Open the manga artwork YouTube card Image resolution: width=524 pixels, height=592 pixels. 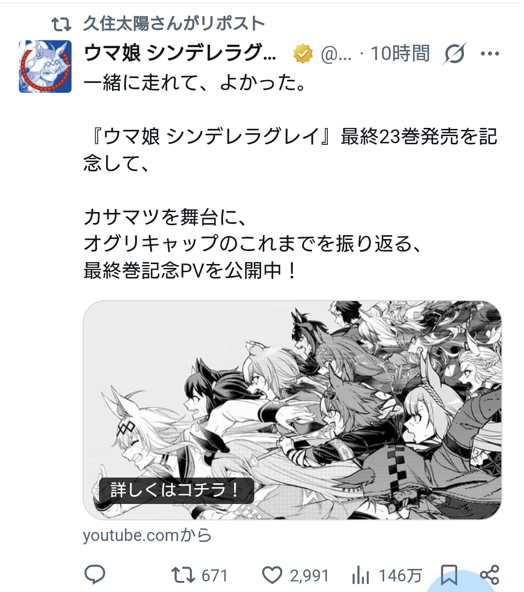292,410
